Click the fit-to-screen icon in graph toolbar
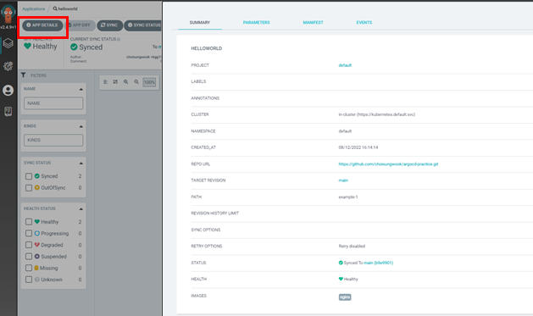533x316 pixels. click(x=115, y=82)
